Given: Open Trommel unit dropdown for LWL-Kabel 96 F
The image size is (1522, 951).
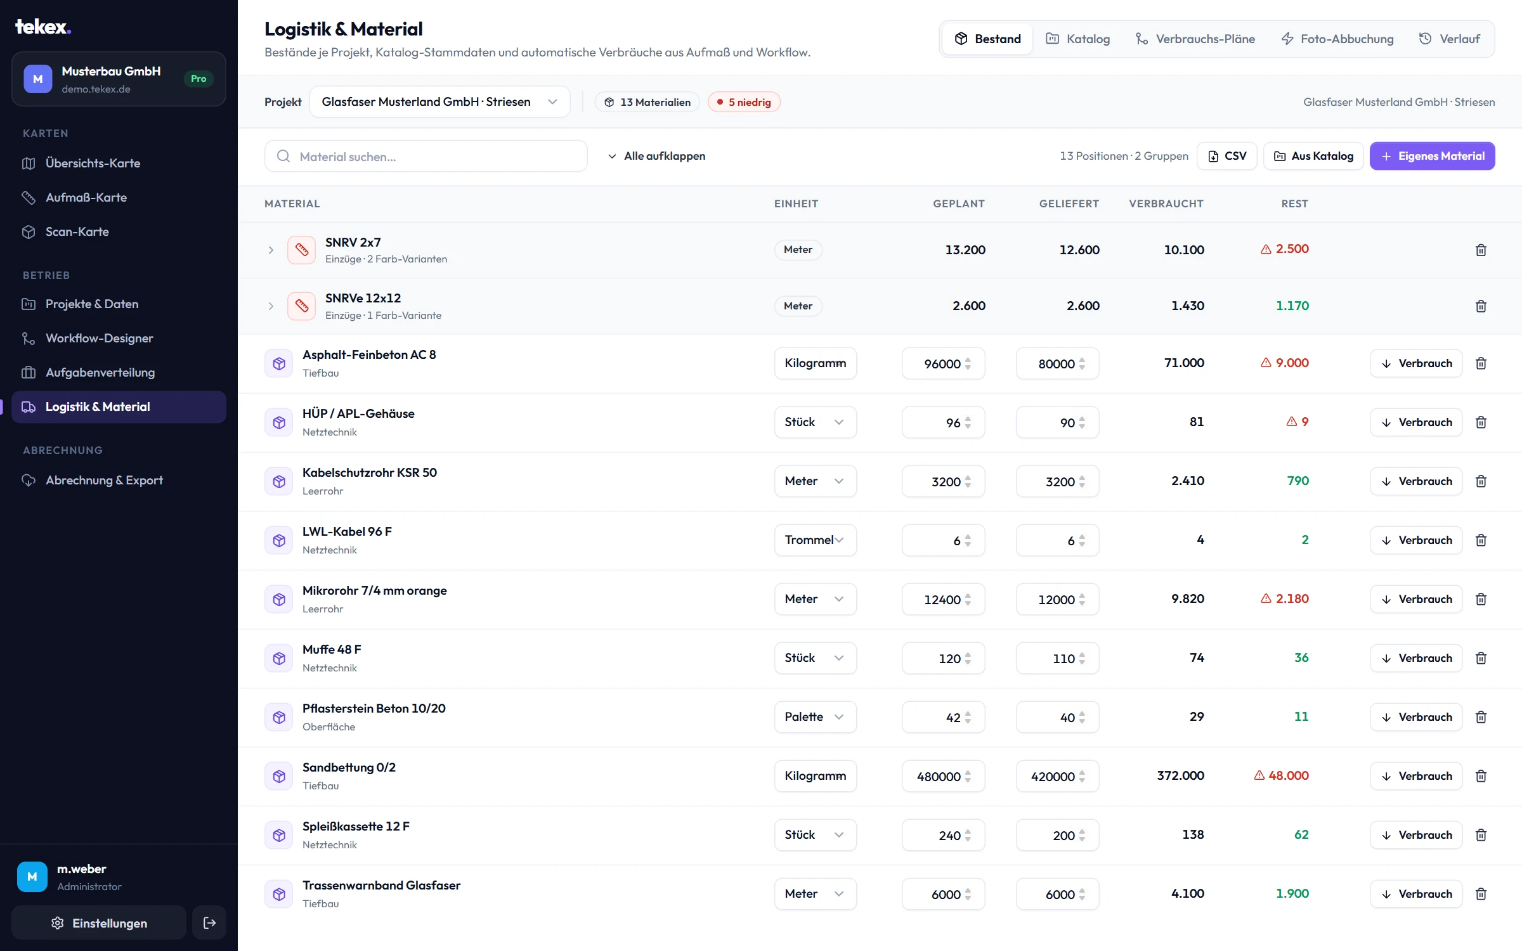Looking at the screenshot, I should 815,540.
